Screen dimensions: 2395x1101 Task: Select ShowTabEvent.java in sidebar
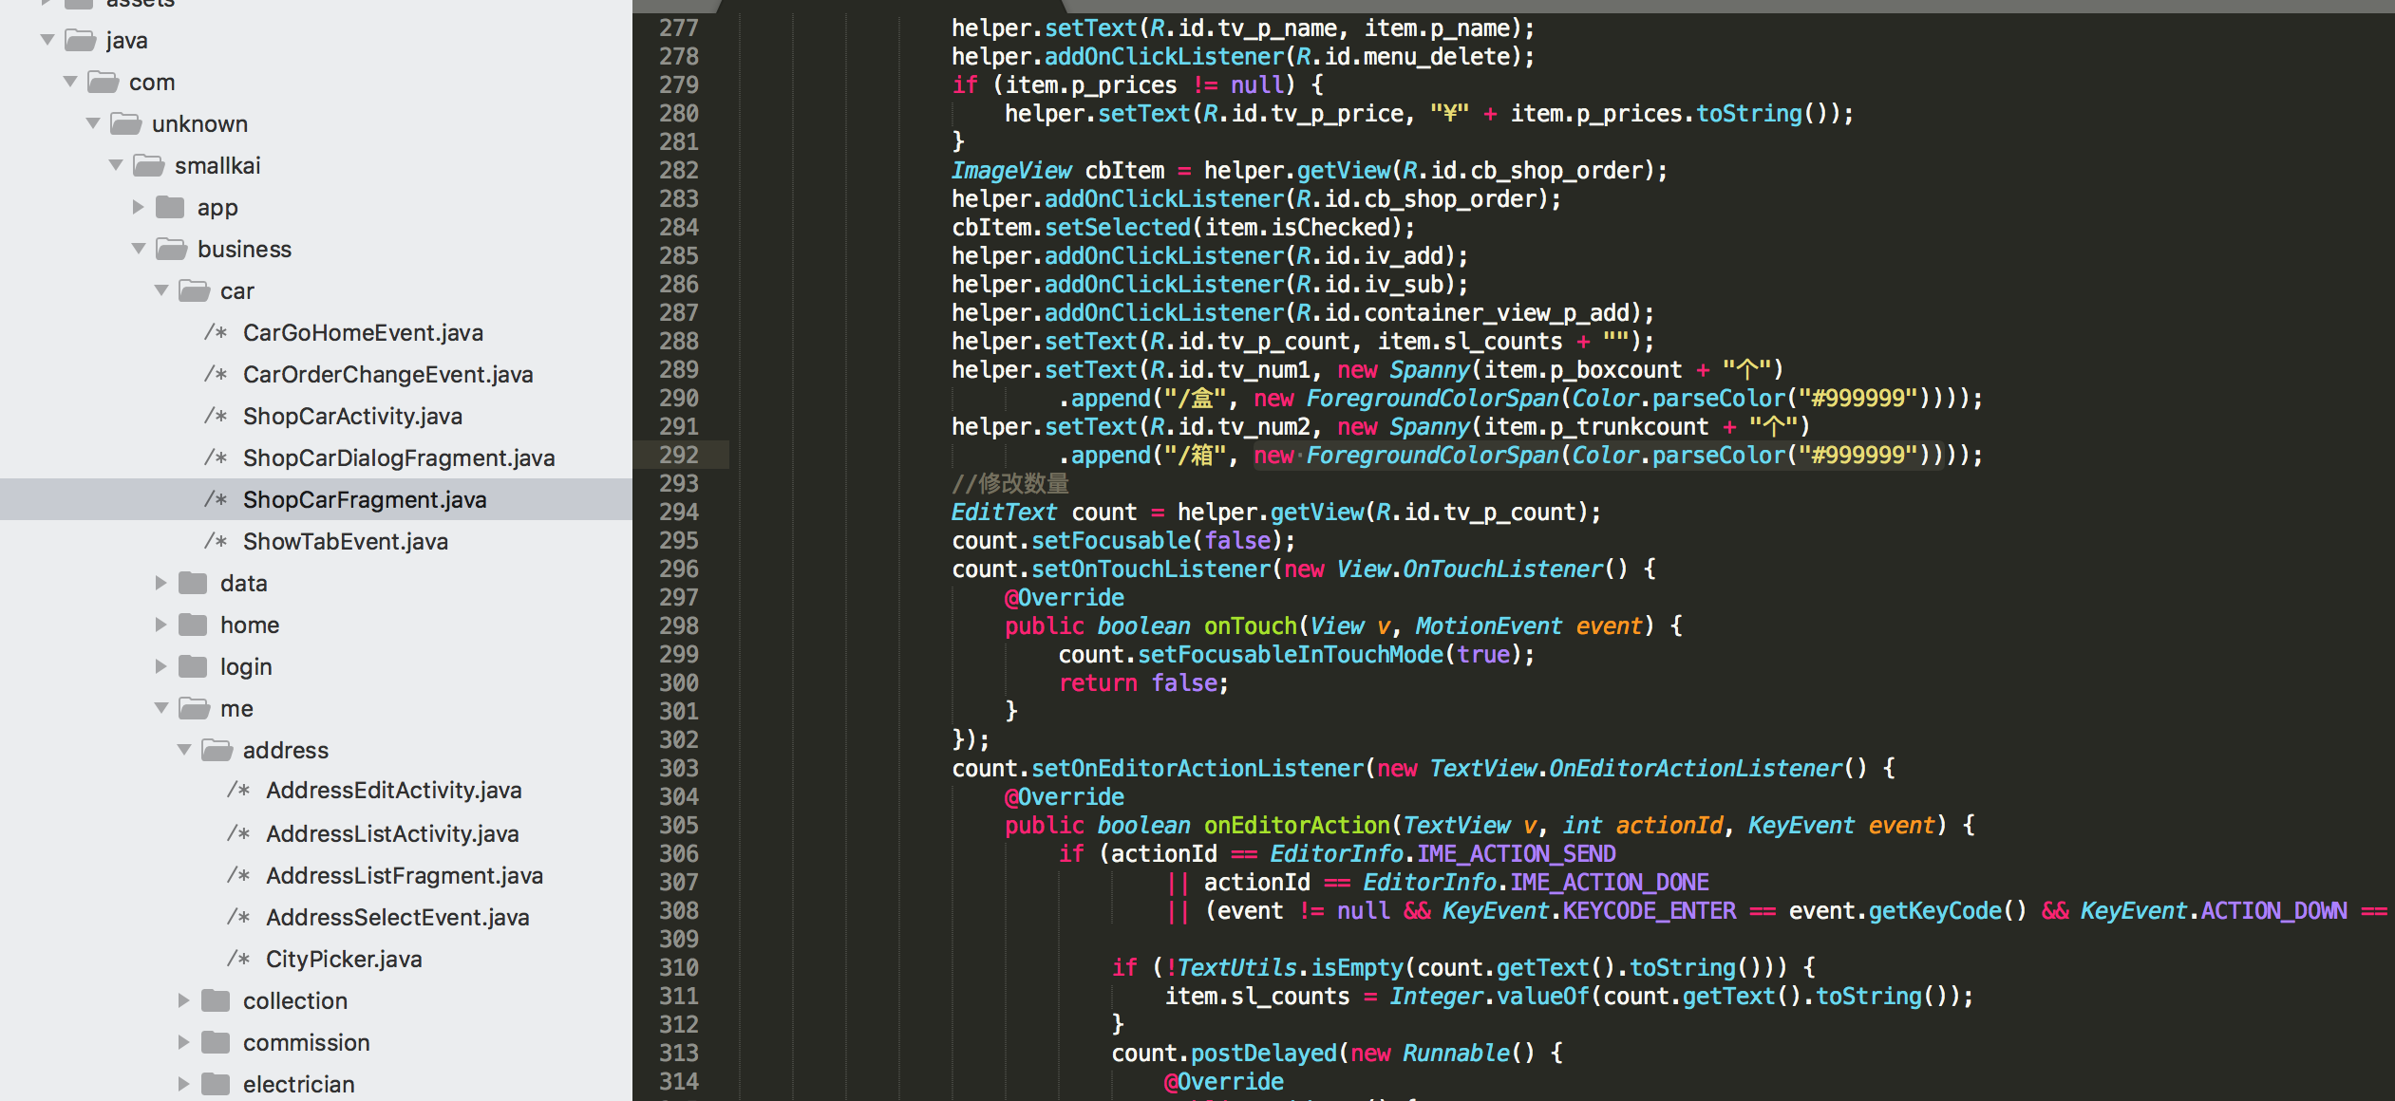coord(346,542)
